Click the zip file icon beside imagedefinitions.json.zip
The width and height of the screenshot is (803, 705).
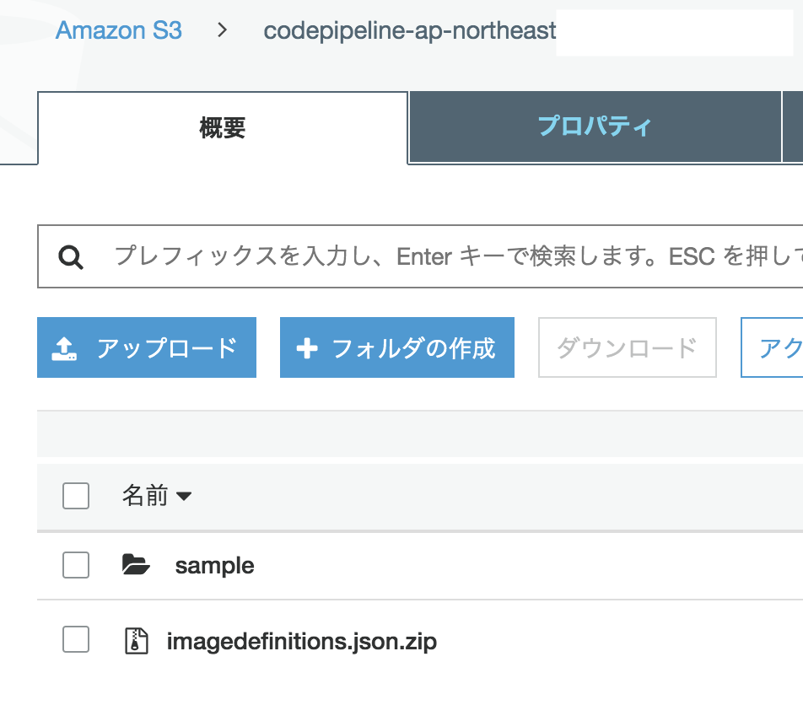(137, 639)
